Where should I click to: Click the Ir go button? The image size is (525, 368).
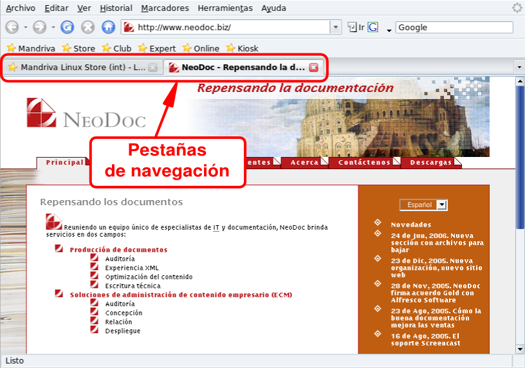[356, 27]
